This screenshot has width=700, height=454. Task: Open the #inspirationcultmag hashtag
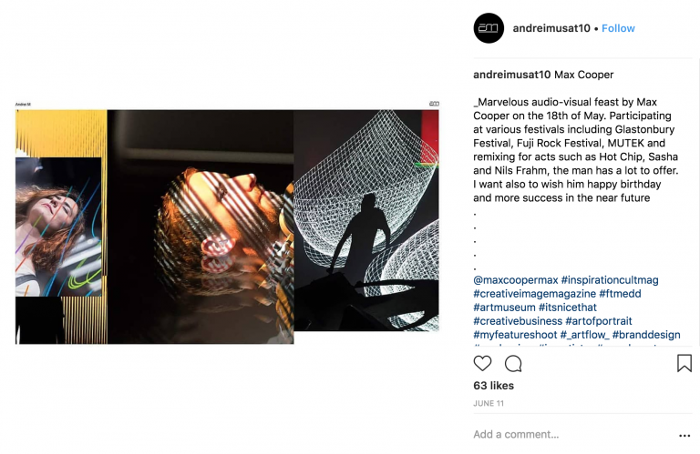pyautogui.click(x=610, y=280)
